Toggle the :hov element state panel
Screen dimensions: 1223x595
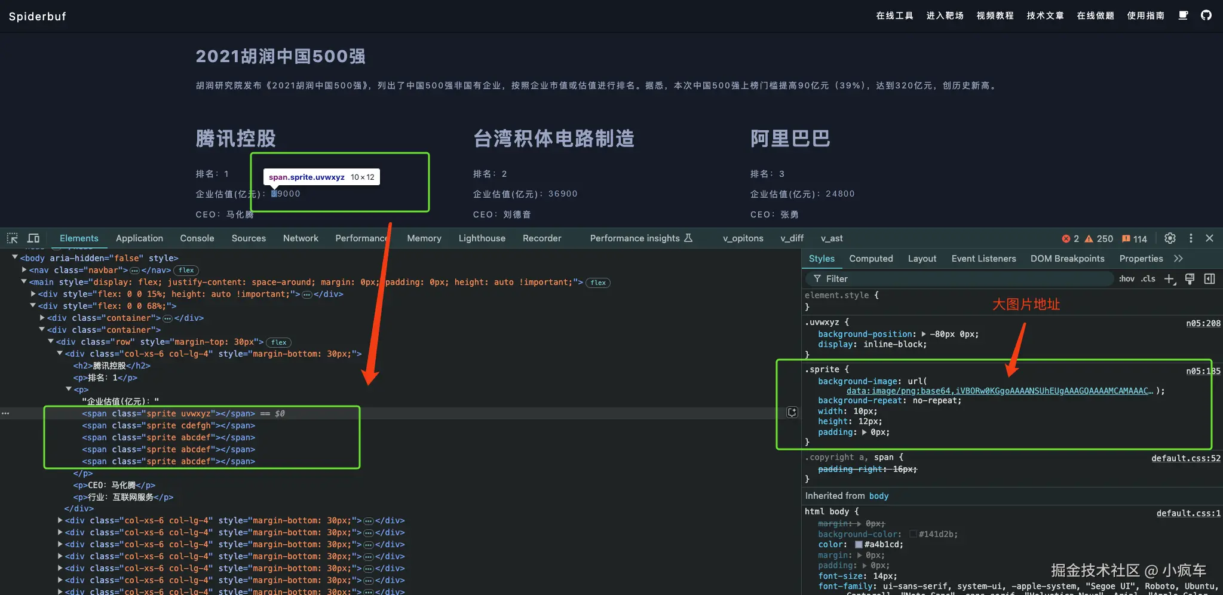tap(1127, 279)
